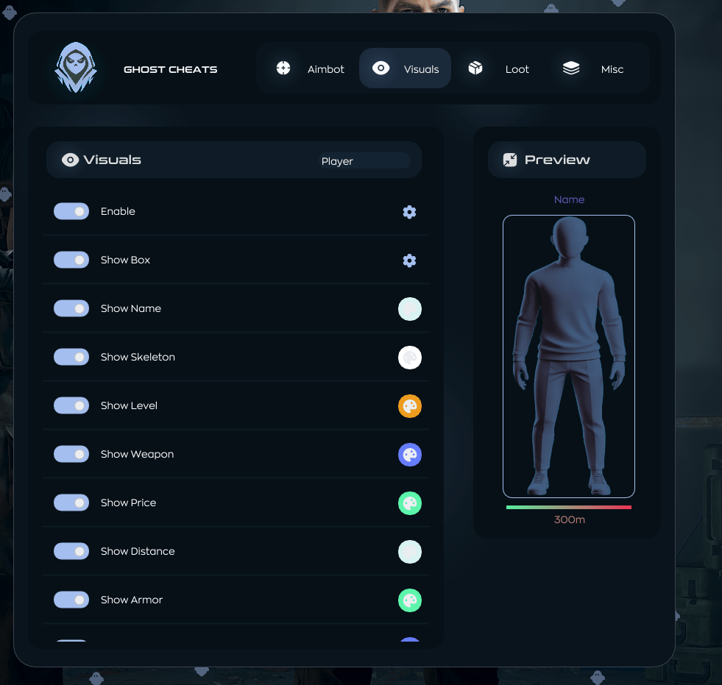Image resolution: width=722 pixels, height=685 pixels.
Task: Click the 300m distance label
Action: [569, 519]
